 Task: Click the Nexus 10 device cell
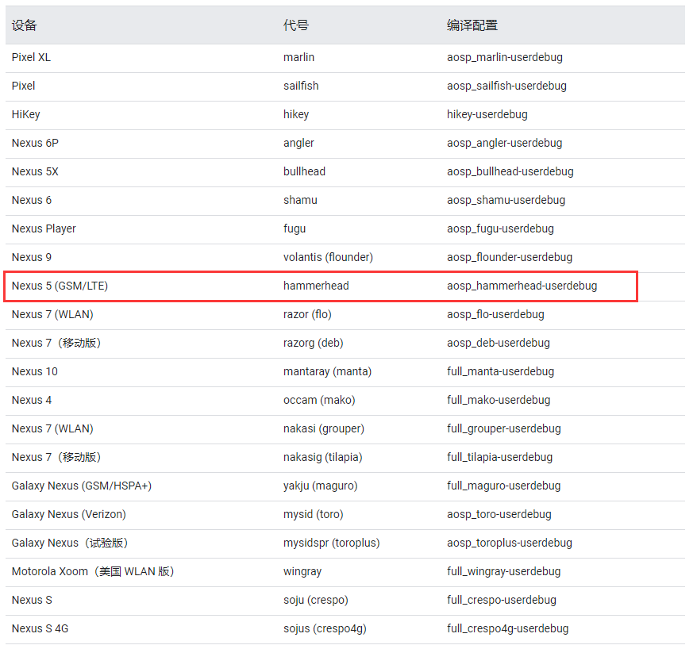(x=35, y=371)
